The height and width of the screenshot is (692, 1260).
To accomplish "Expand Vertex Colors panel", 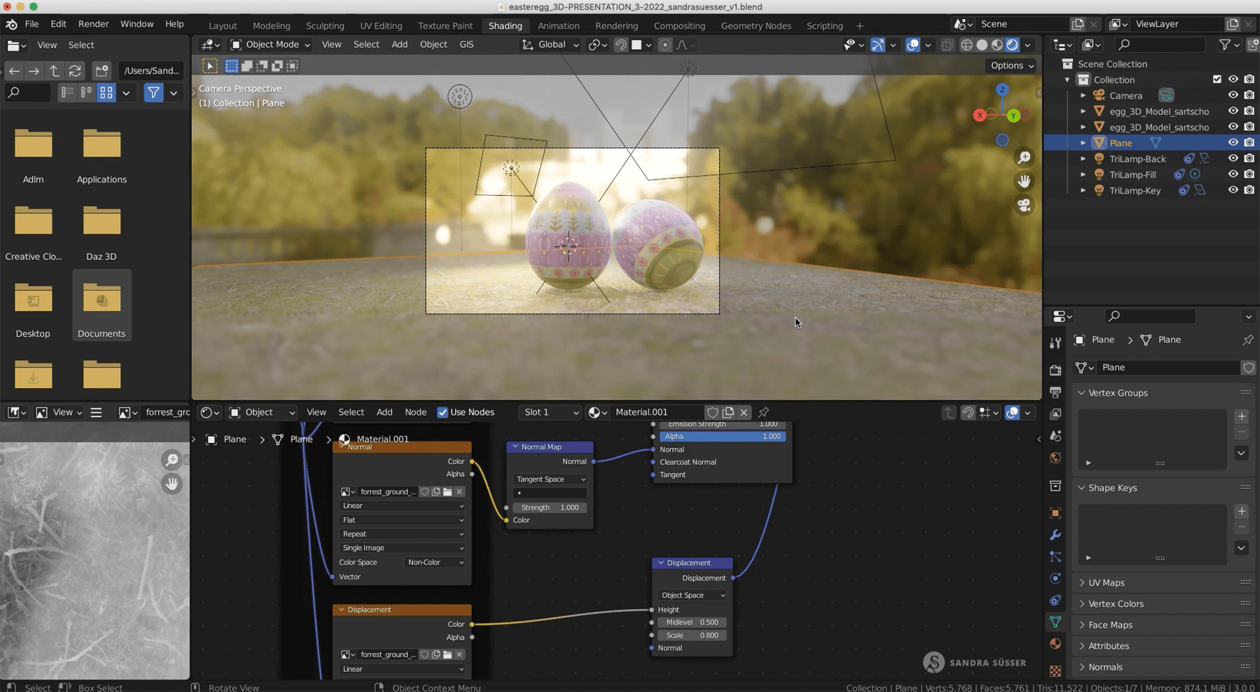I will (1116, 604).
